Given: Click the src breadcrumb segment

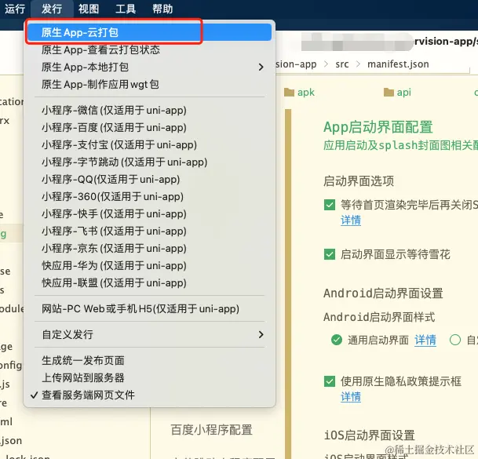Looking at the screenshot, I should point(342,64).
